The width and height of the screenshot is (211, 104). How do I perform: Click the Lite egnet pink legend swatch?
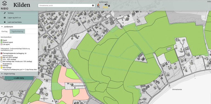(x=1, y=44)
